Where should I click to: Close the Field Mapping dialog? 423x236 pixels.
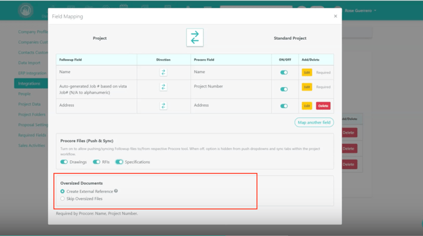[335, 16]
